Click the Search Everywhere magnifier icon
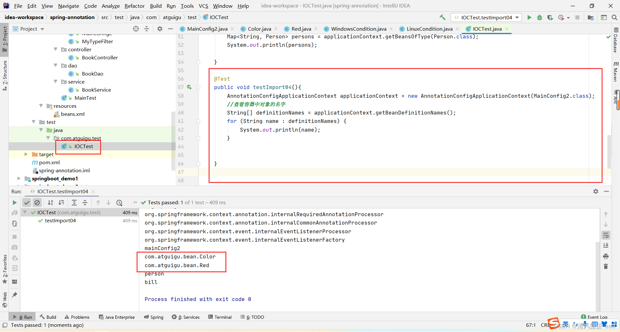 pyautogui.click(x=614, y=17)
